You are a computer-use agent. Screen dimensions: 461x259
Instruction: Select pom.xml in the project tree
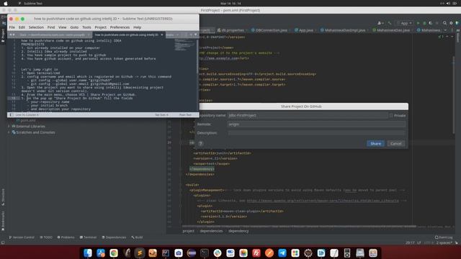coord(26,120)
